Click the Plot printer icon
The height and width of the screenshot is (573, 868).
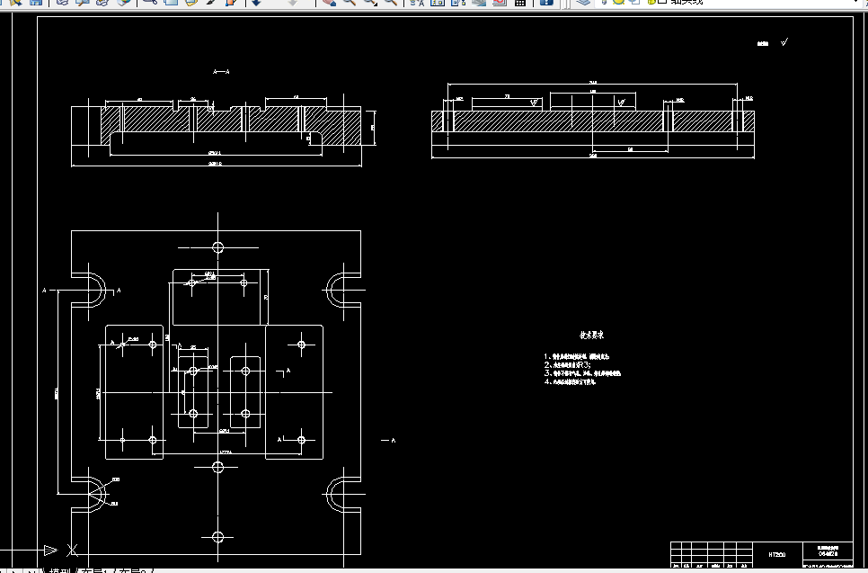[63, 2]
